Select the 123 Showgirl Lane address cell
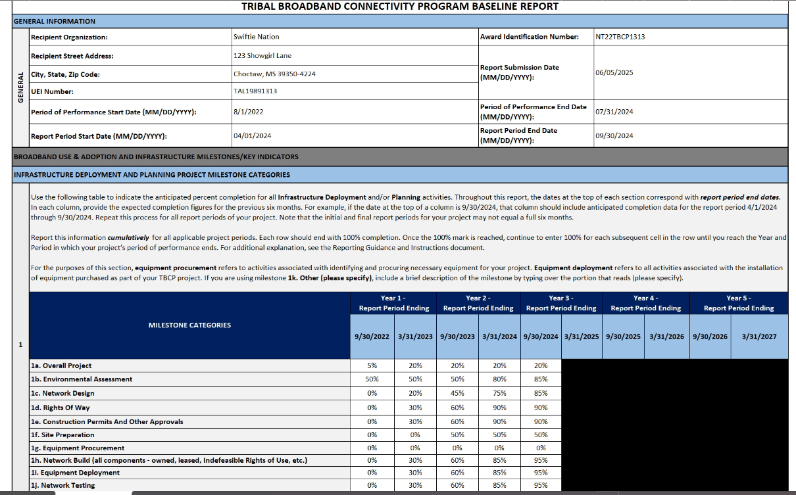 355,56
